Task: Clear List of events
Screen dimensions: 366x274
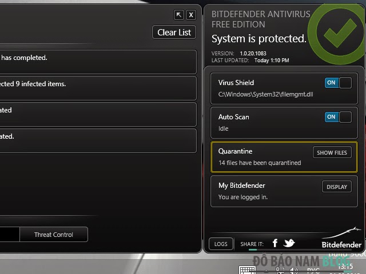Action: (174, 32)
